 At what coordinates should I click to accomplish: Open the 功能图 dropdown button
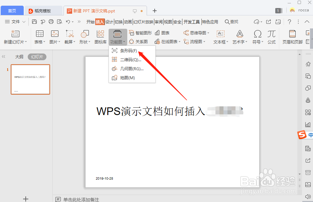click(x=118, y=37)
